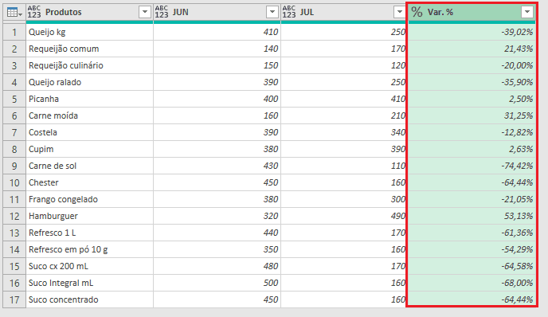Select the Hamburguer cell in Produtos

pyautogui.click(x=89, y=216)
